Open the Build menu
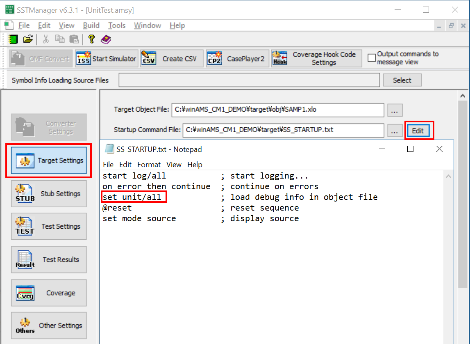 point(91,25)
